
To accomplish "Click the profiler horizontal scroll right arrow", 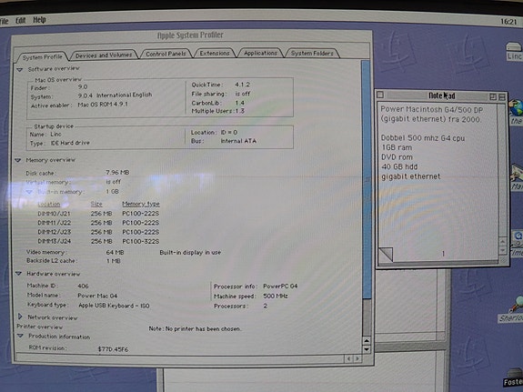I will click(357, 359).
